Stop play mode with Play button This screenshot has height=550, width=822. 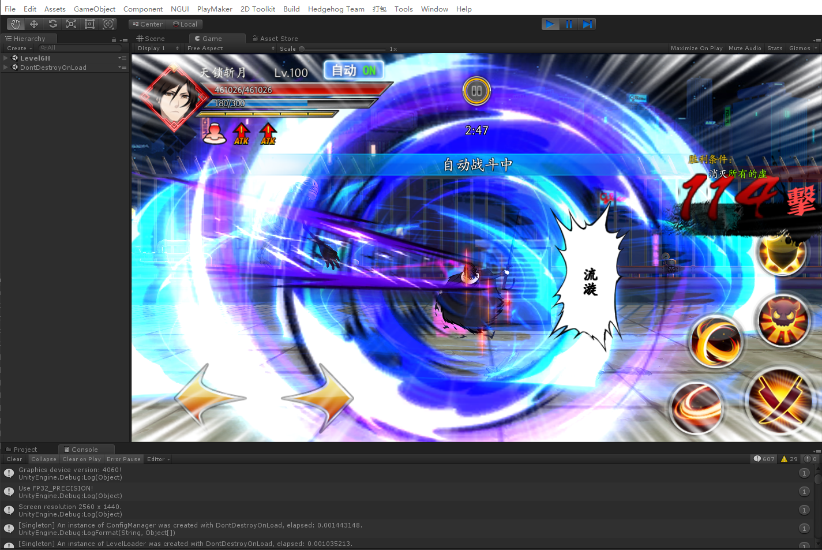tap(550, 24)
